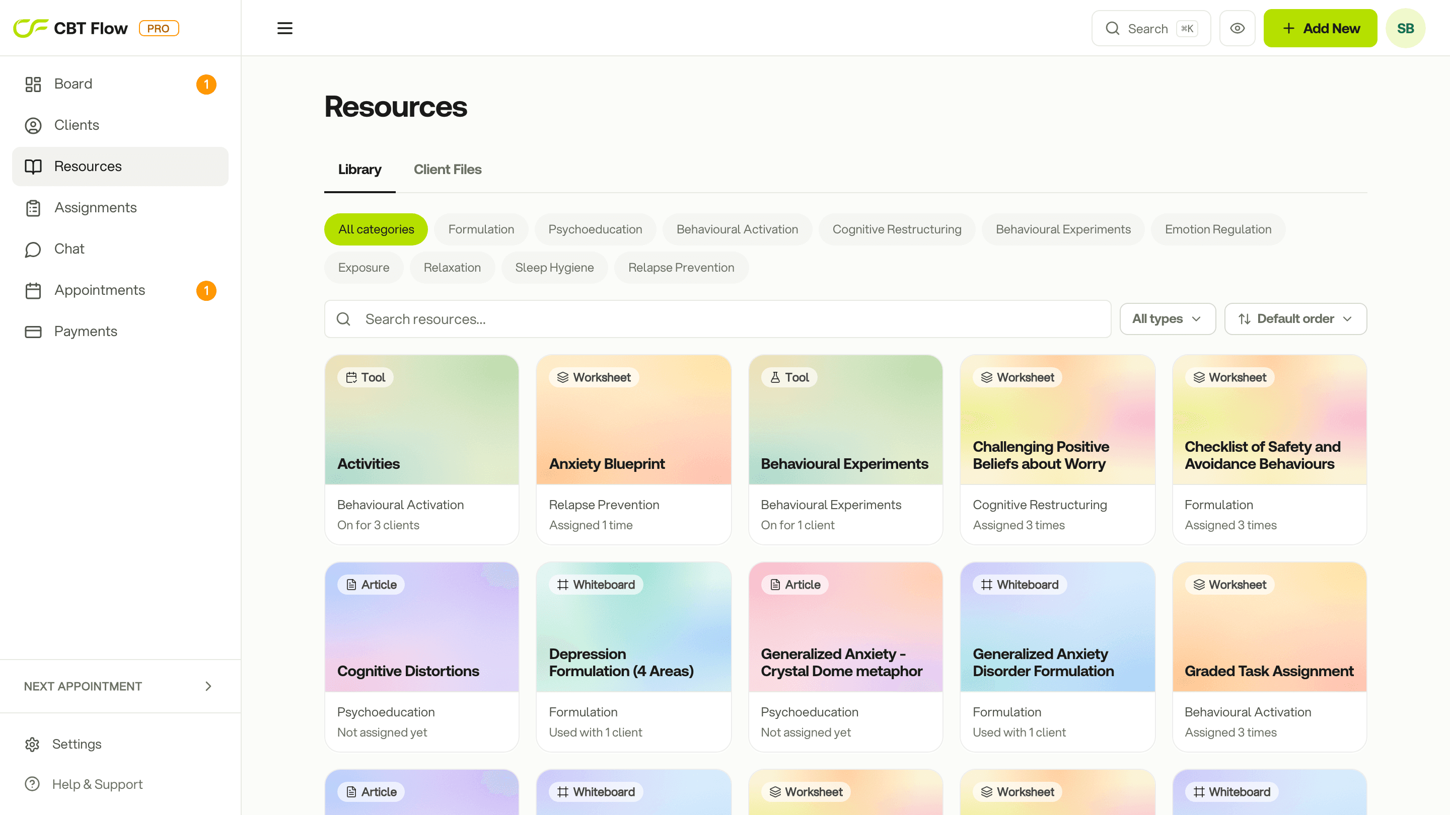Open Help & Support question mark icon
The width and height of the screenshot is (1450, 815).
tap(32, 784)
